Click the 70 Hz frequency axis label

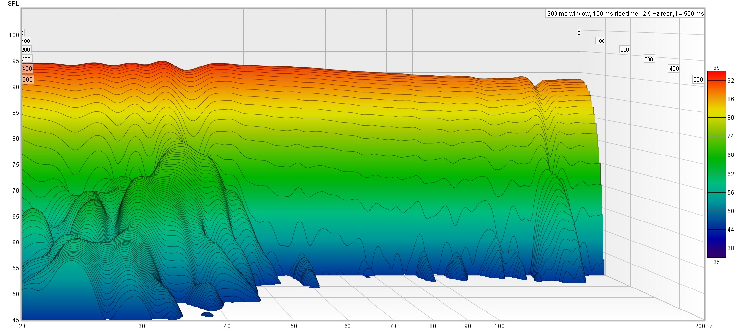point(393,326)
